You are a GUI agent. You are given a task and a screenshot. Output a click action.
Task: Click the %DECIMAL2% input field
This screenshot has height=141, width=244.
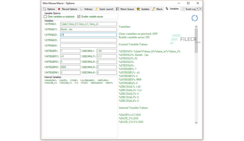pyautogui.click(x=107, y=62)
